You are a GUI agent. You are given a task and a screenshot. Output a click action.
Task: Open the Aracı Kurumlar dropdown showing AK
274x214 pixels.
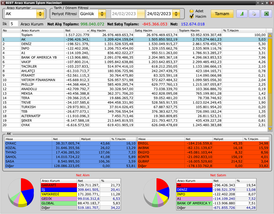[40, 14]
